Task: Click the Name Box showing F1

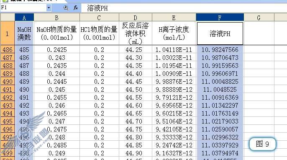Action: tap(23, 8)
